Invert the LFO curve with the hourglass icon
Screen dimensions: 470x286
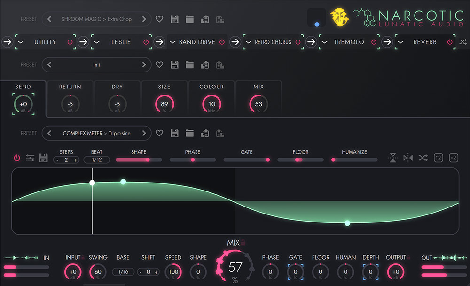point(393,158)
